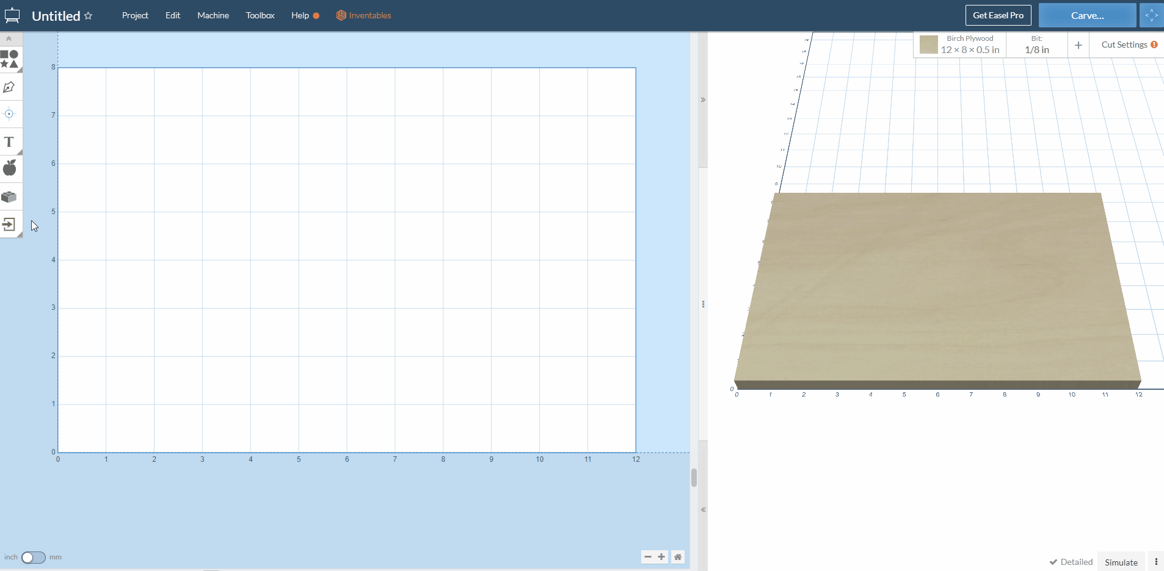Open the Bit 1/8 in selector

1036,45
